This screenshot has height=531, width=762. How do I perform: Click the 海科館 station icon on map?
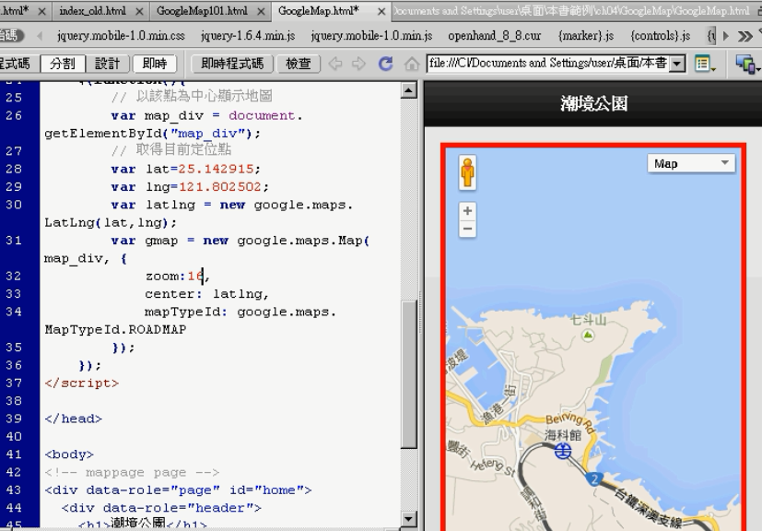[x=563, y=452]
